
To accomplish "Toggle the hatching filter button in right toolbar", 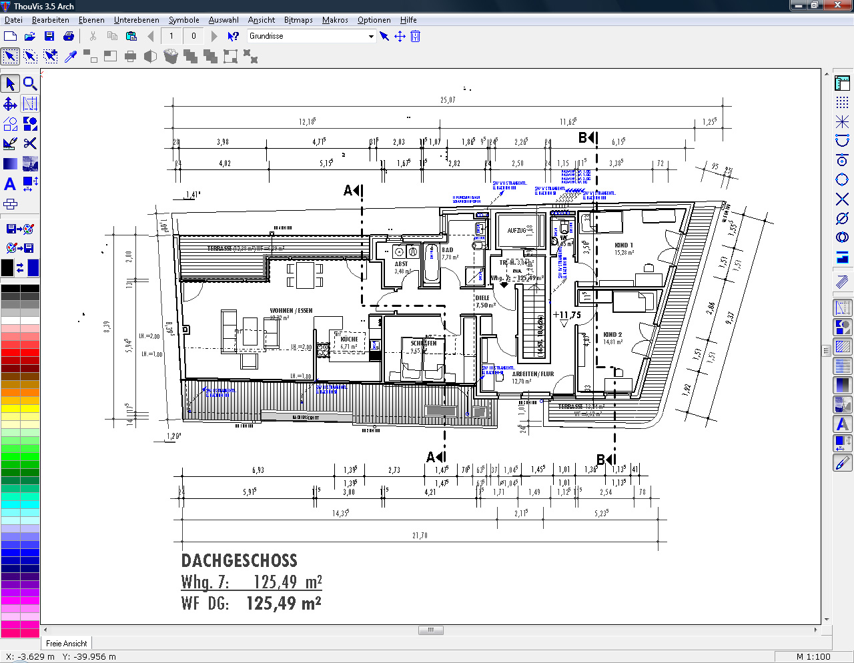I will click(x=843, y=346).
